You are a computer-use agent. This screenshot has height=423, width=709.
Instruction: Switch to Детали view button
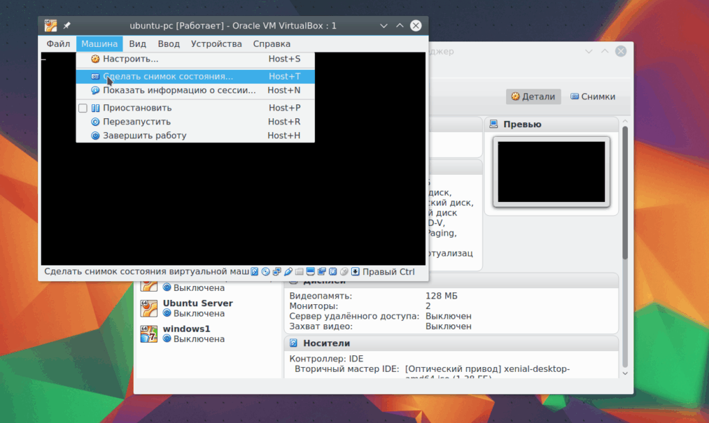pos(533,97)
